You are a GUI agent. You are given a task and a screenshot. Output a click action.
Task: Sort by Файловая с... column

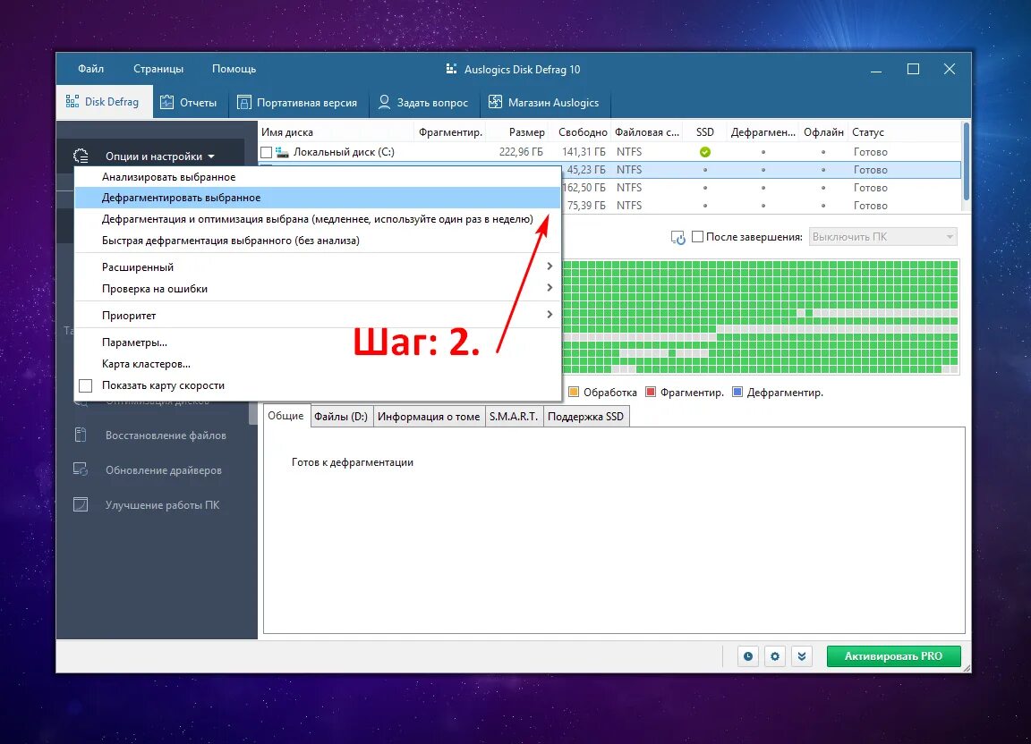click(647, 132)
